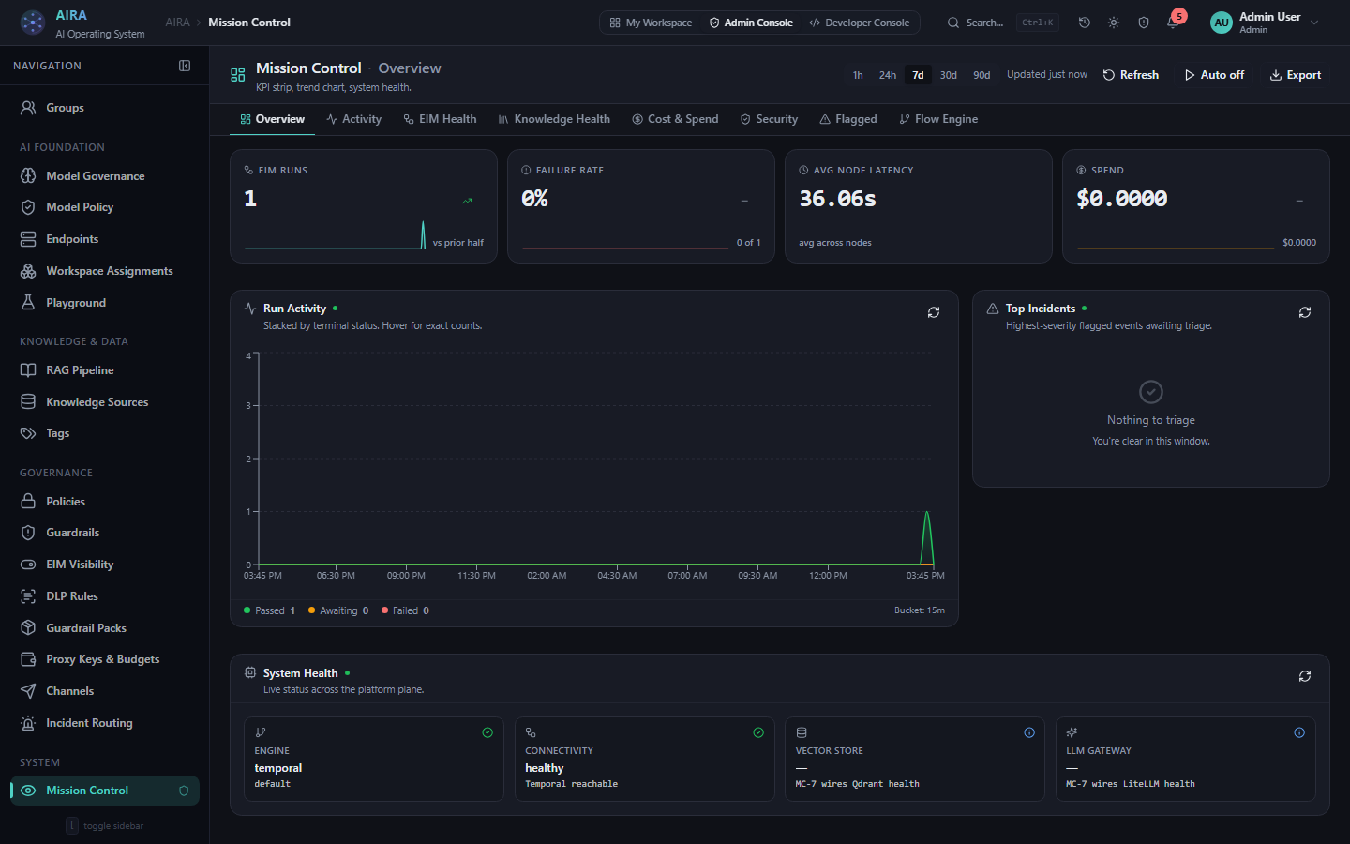Refresh the Run Activity chart

[934, 312]
